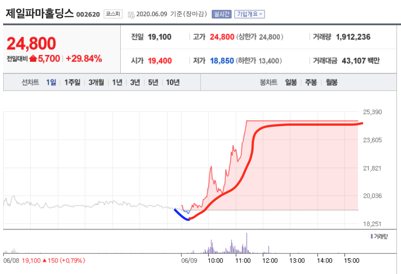Switch to the 일봉 candlestick chart
This screenshot has width=401, height=274.
click(x=291, y=82)
